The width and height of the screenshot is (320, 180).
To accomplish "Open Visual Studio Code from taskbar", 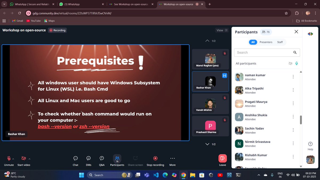I will coord(156,175).
